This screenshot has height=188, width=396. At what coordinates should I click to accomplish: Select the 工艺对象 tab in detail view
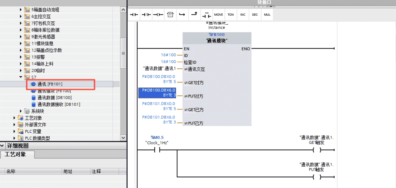pos(17,154)
